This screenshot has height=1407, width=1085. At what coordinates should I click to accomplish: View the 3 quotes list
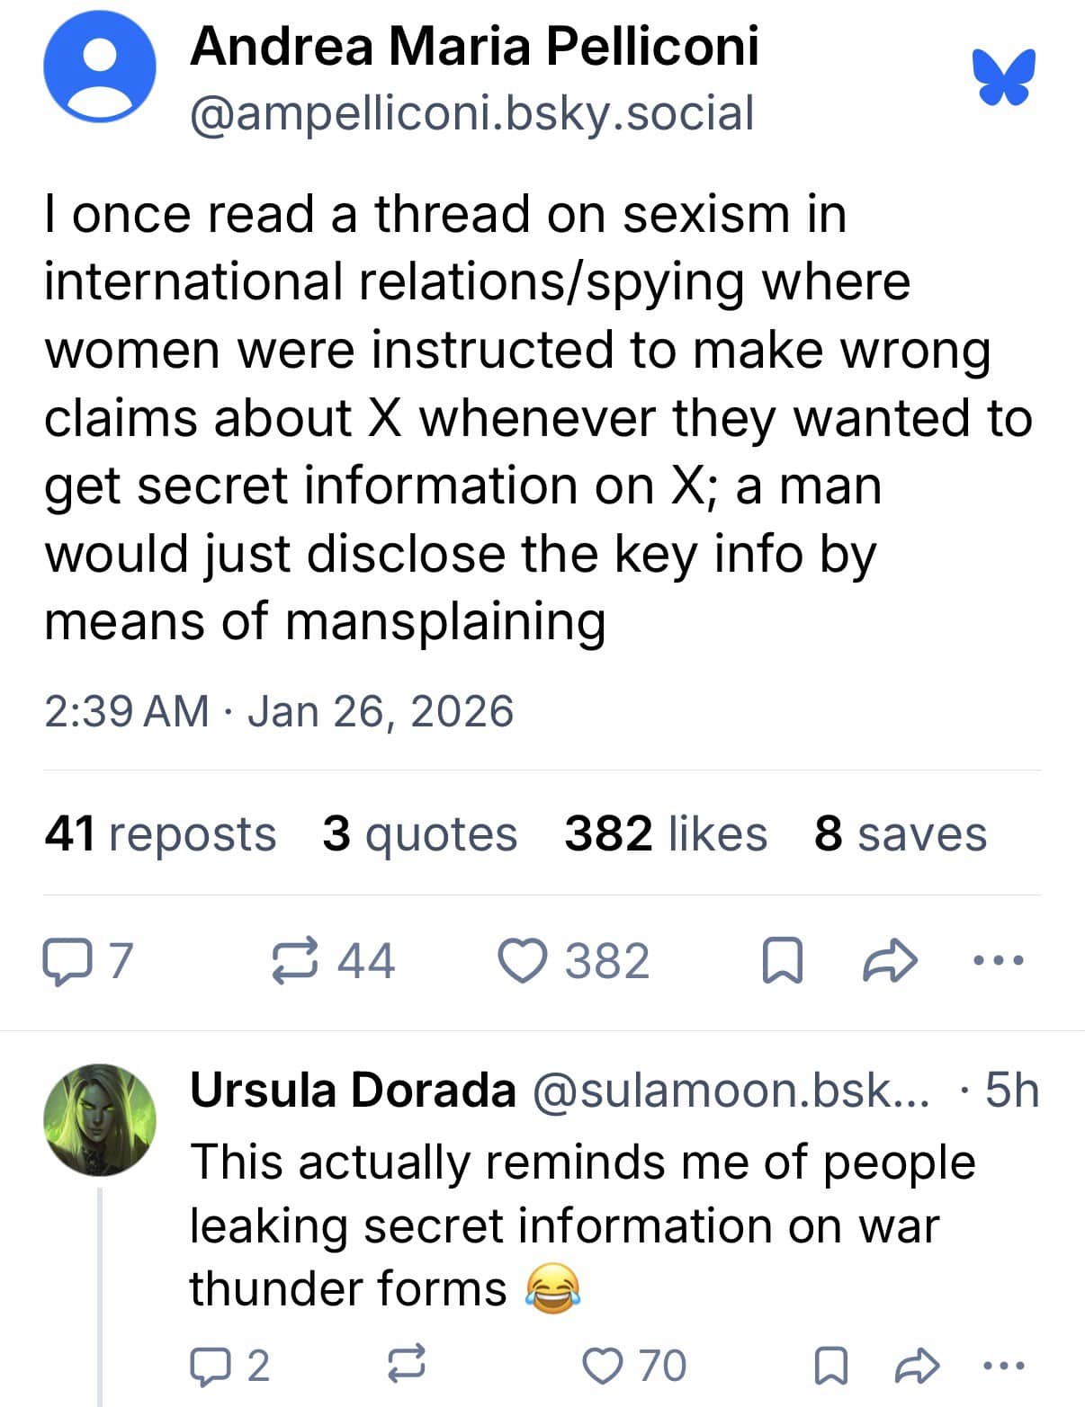[x=419, y=833]
